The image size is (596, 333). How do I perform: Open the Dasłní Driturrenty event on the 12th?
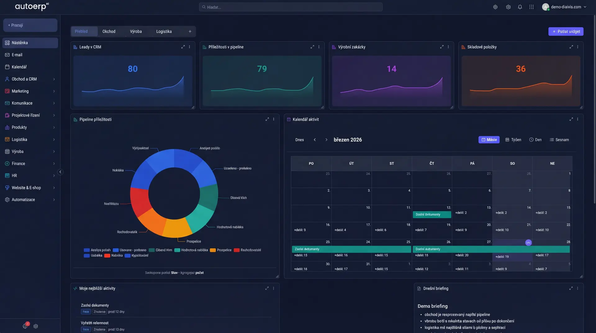coord(432,215)
